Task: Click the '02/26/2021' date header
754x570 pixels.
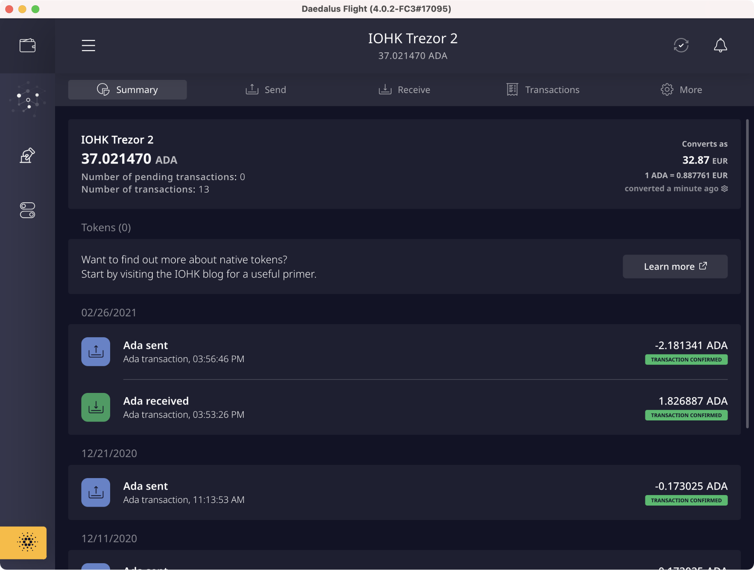Action: (109, 313)
